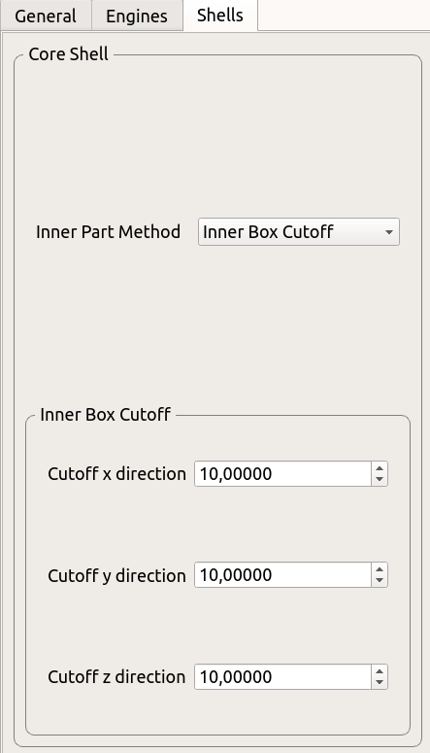Increase Cutoff y direction value
The image size is (430, 753).
point(380,569)
